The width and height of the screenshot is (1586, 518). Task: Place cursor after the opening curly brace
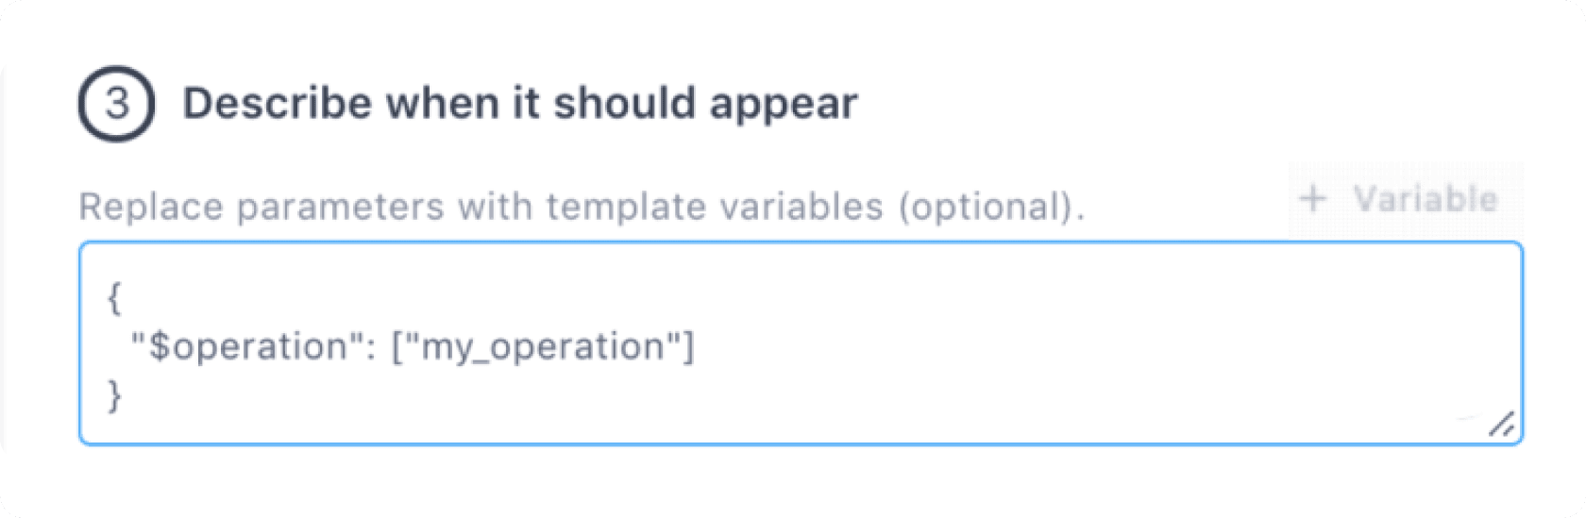(123, 298)
